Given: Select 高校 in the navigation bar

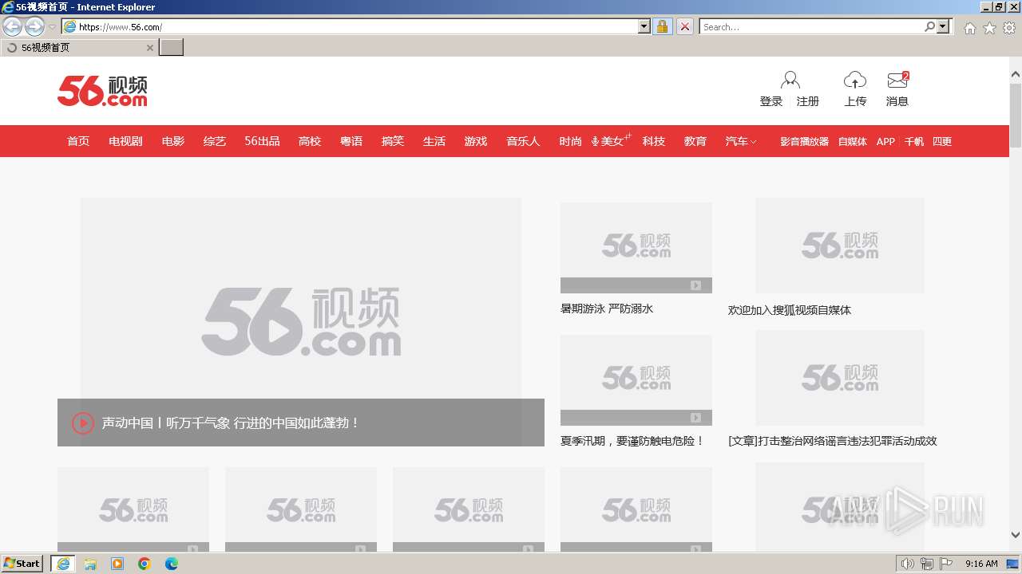Looking at the screenshot, I should click(x=310, y=141).
